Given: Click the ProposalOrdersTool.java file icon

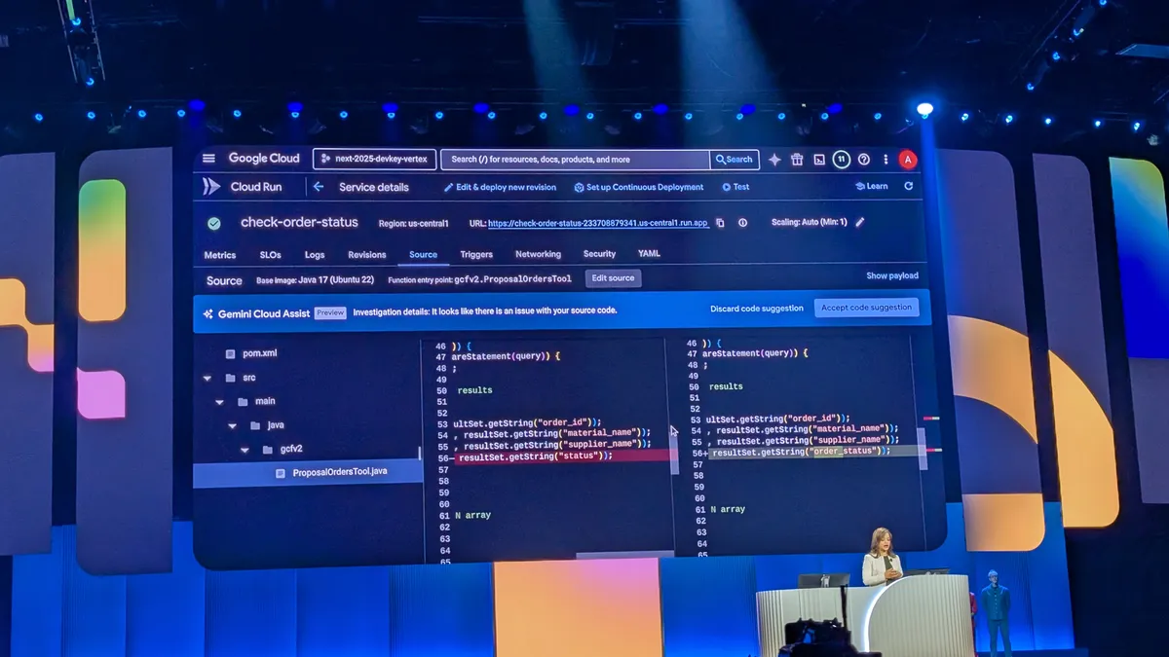Looking at the screenshot, I should coord(281,473).
